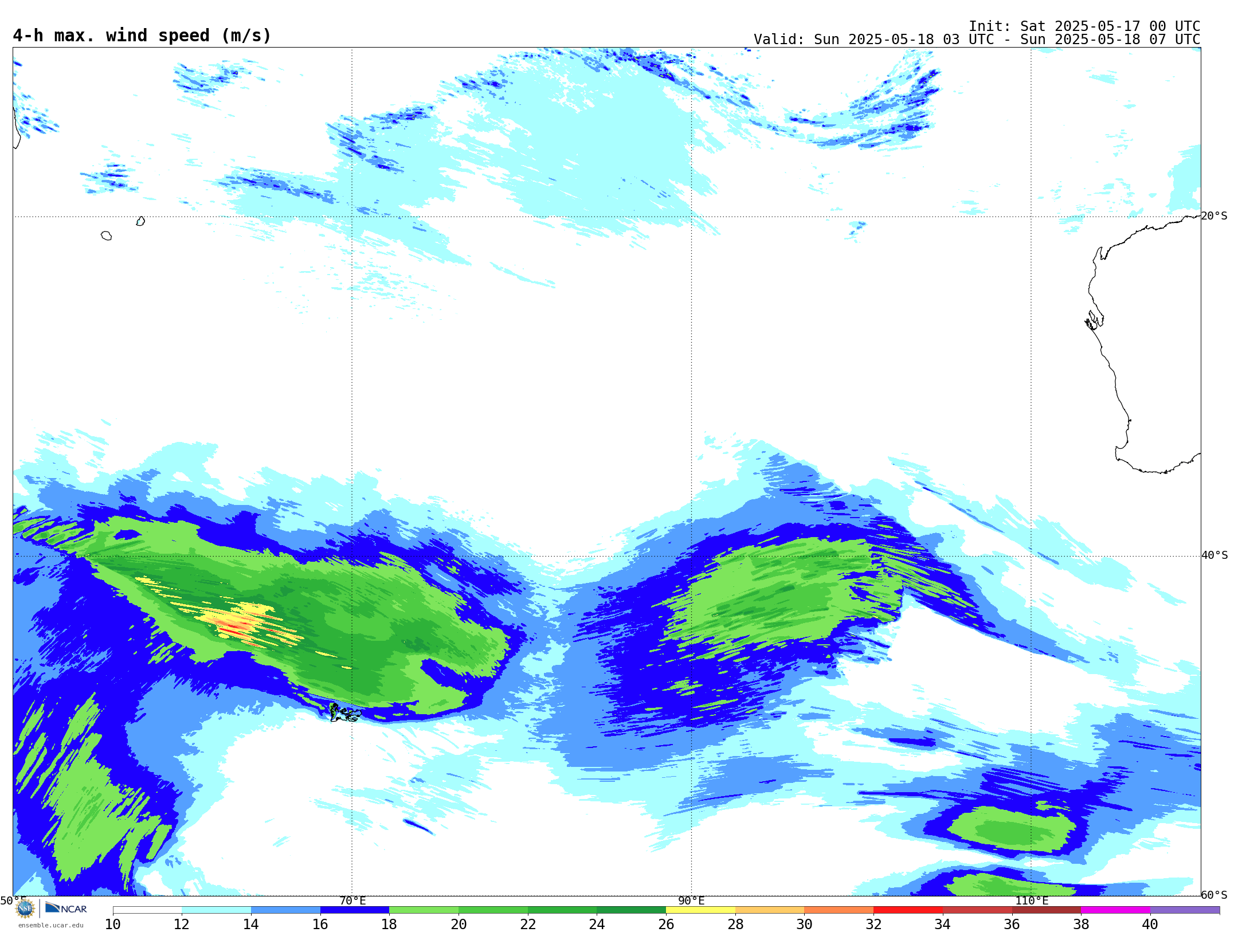Click the 90°E longitude label

coord(691,900)
